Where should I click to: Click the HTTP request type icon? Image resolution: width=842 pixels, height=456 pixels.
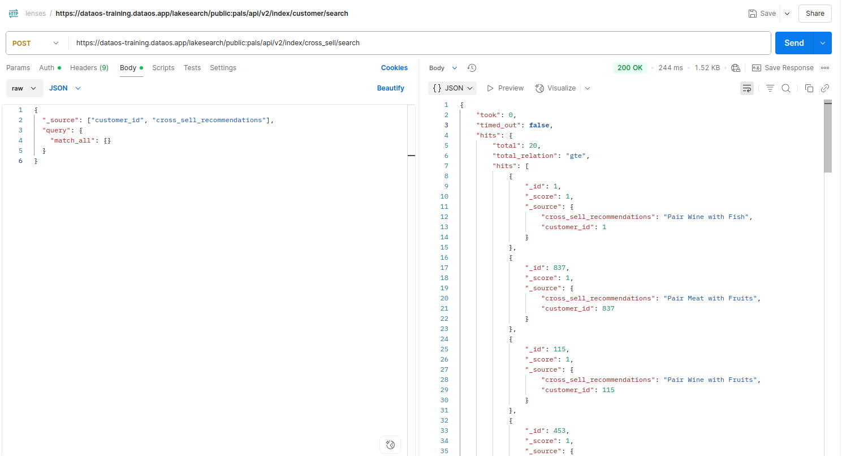(14, 13)
